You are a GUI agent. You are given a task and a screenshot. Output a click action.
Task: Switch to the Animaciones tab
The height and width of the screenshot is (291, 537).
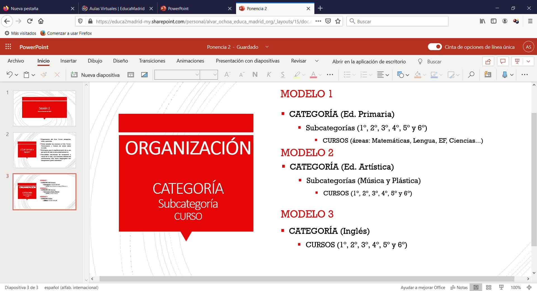[x=190, y=61]
